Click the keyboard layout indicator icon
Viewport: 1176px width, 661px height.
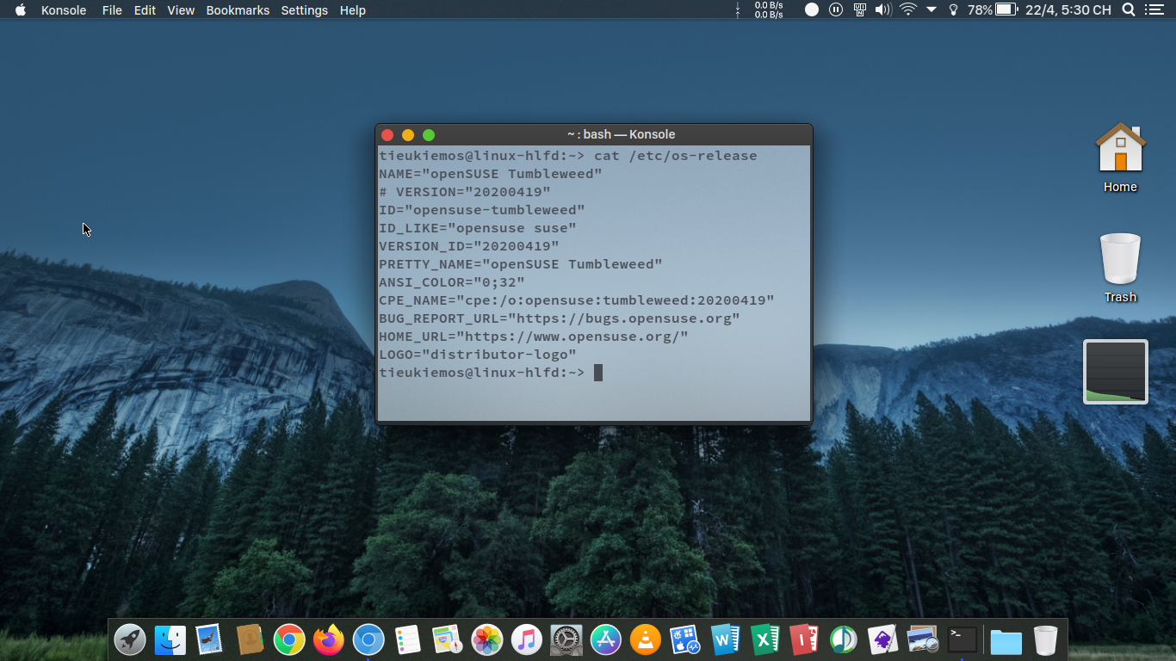click(859, 10)
